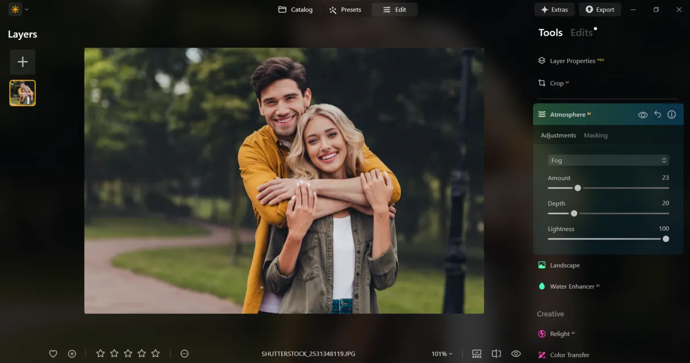The width and height of the screenshot is (690, 363).
Task: Switch to the Presets tab
Action: [x=346, y=9]
